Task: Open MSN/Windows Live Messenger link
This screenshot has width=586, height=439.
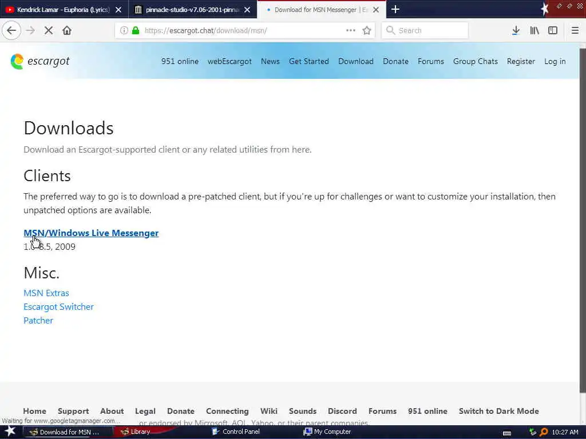Action: pyautogui.click(x=91, y=233)
